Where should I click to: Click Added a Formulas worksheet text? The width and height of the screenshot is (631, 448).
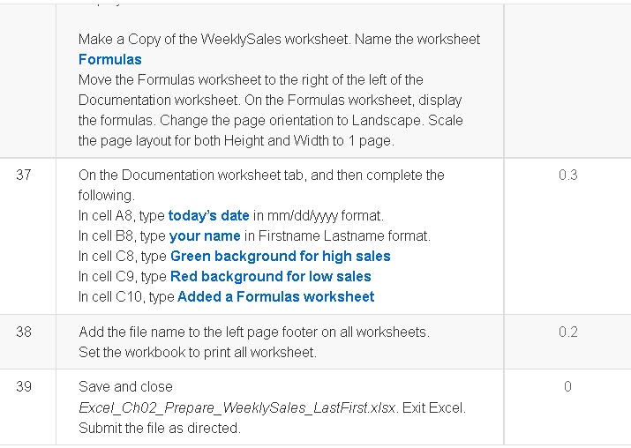[x=276, y=297]
